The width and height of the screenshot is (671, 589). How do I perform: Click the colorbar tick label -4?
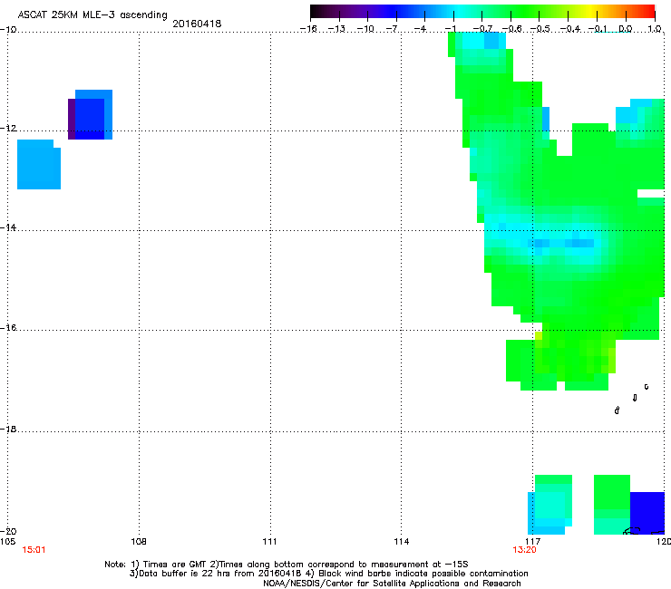click(420, 29)
